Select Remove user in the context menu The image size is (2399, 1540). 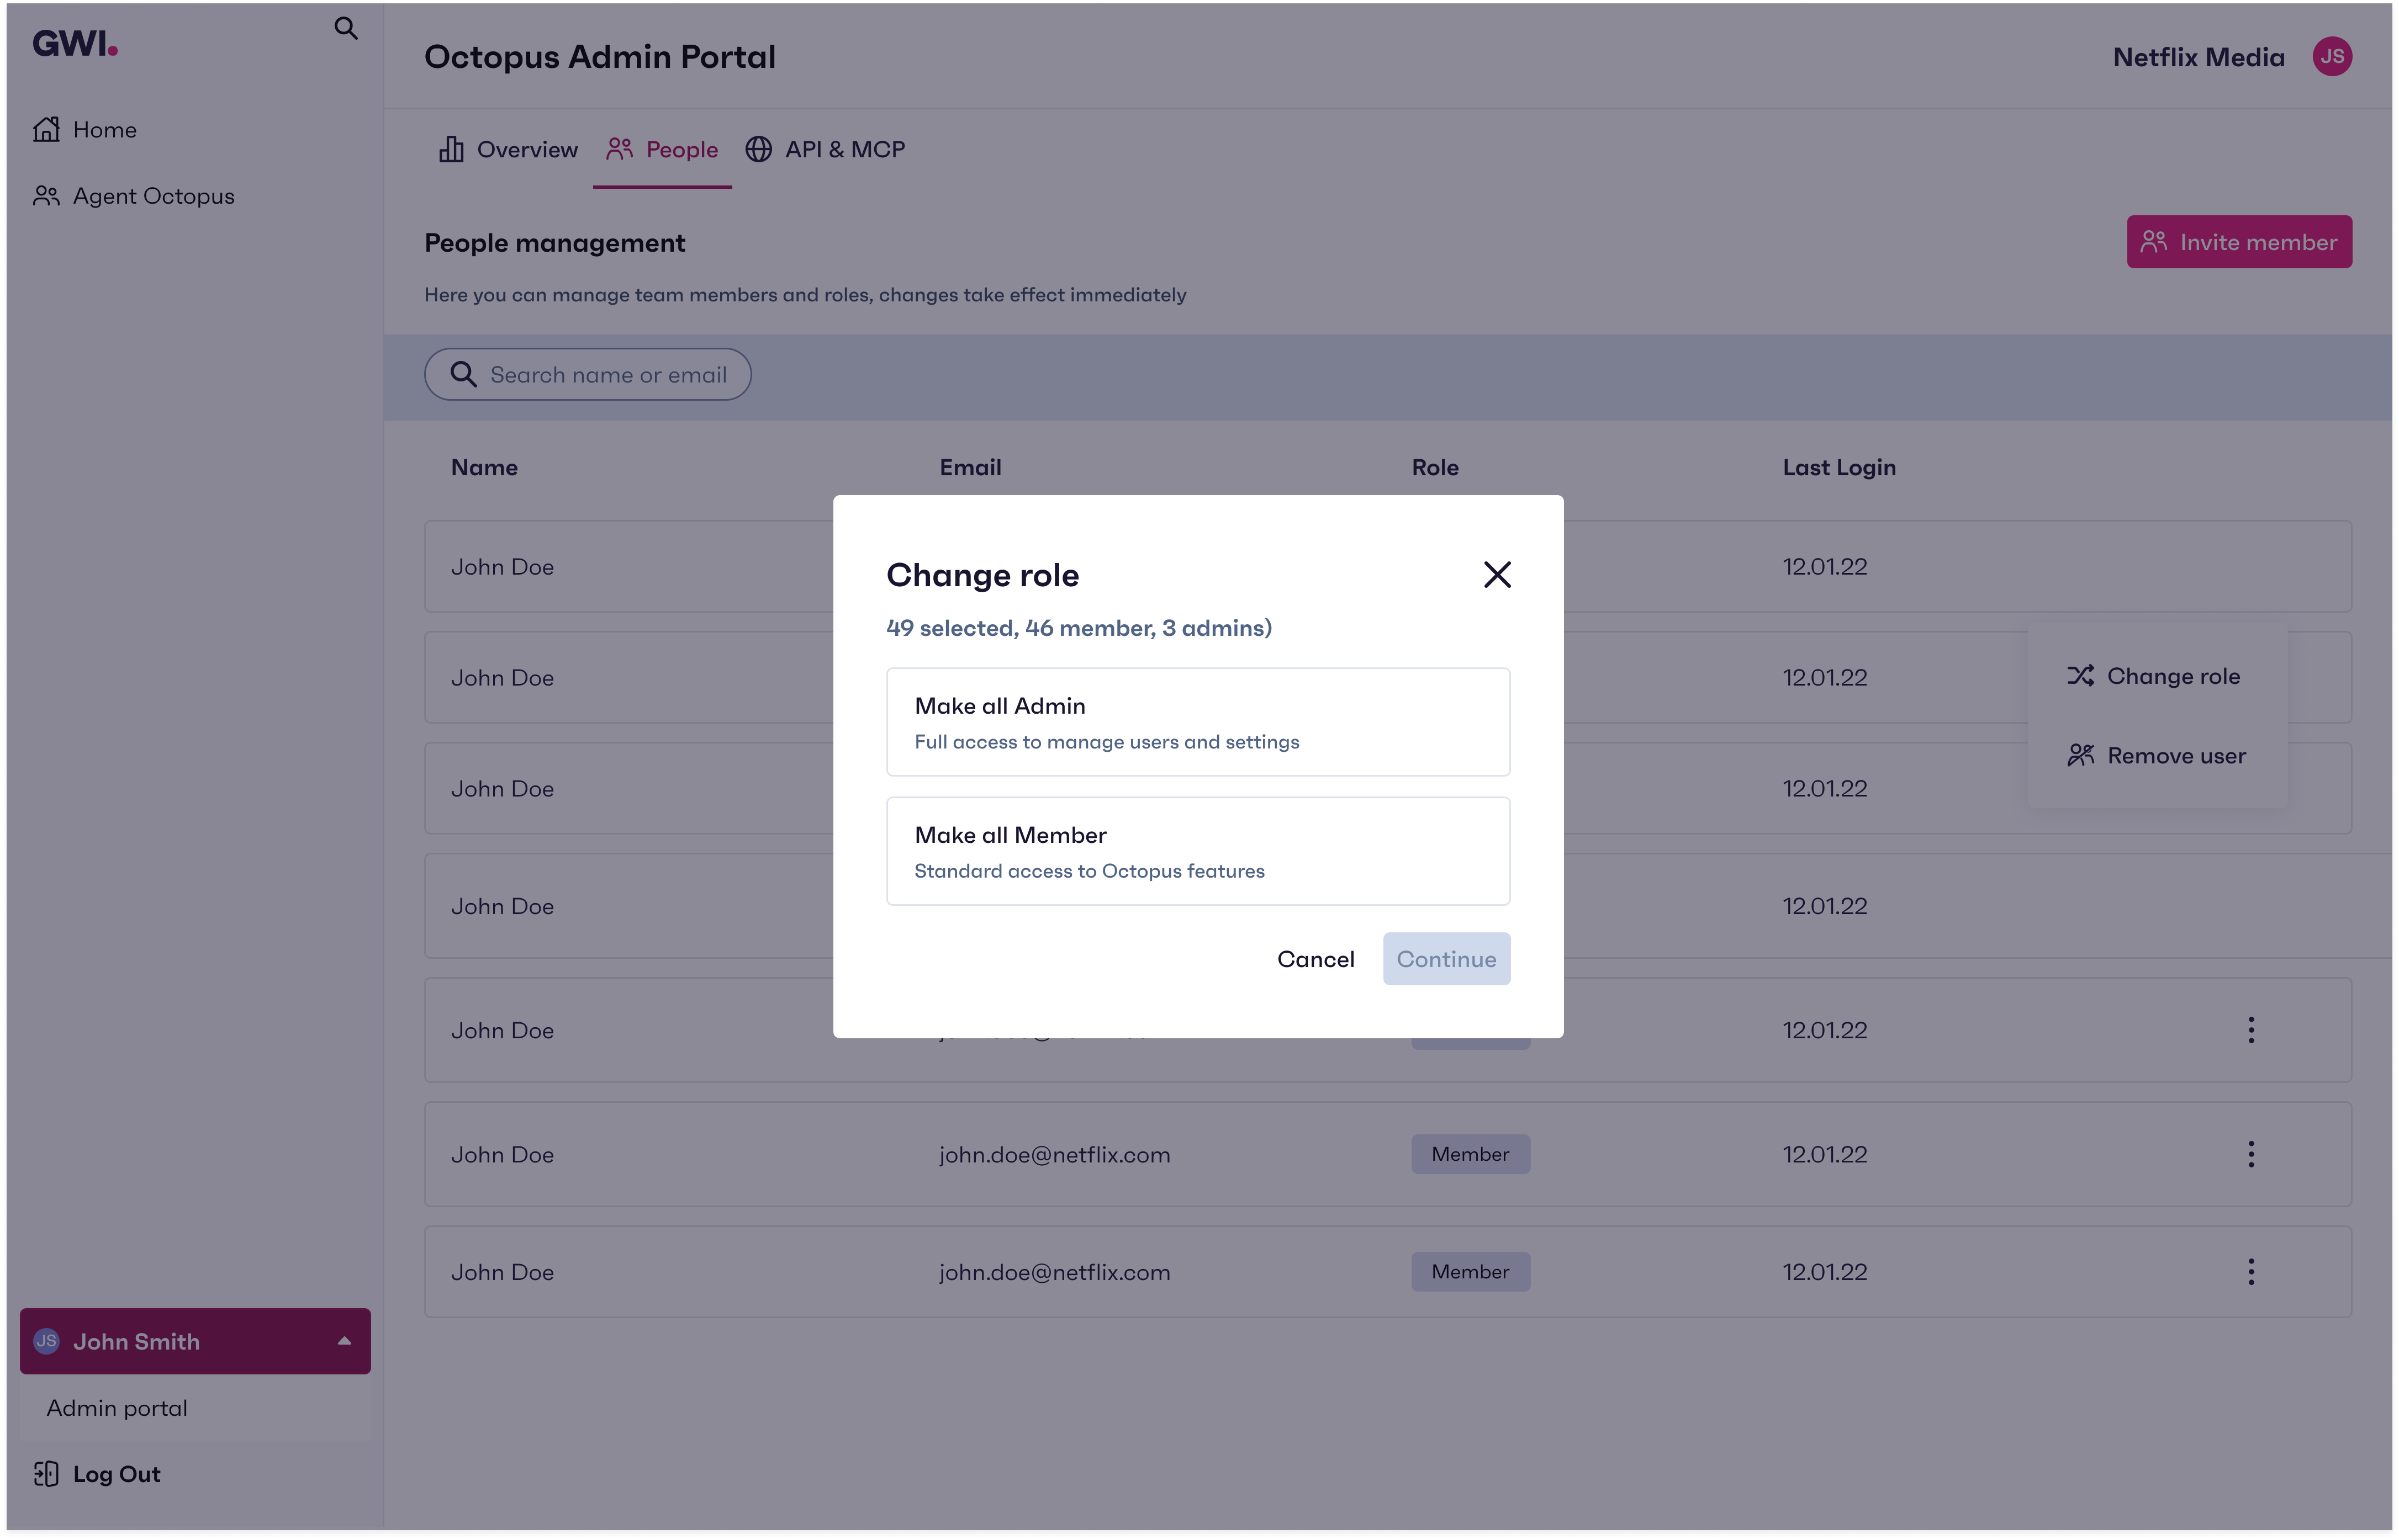pos(2157,756)
